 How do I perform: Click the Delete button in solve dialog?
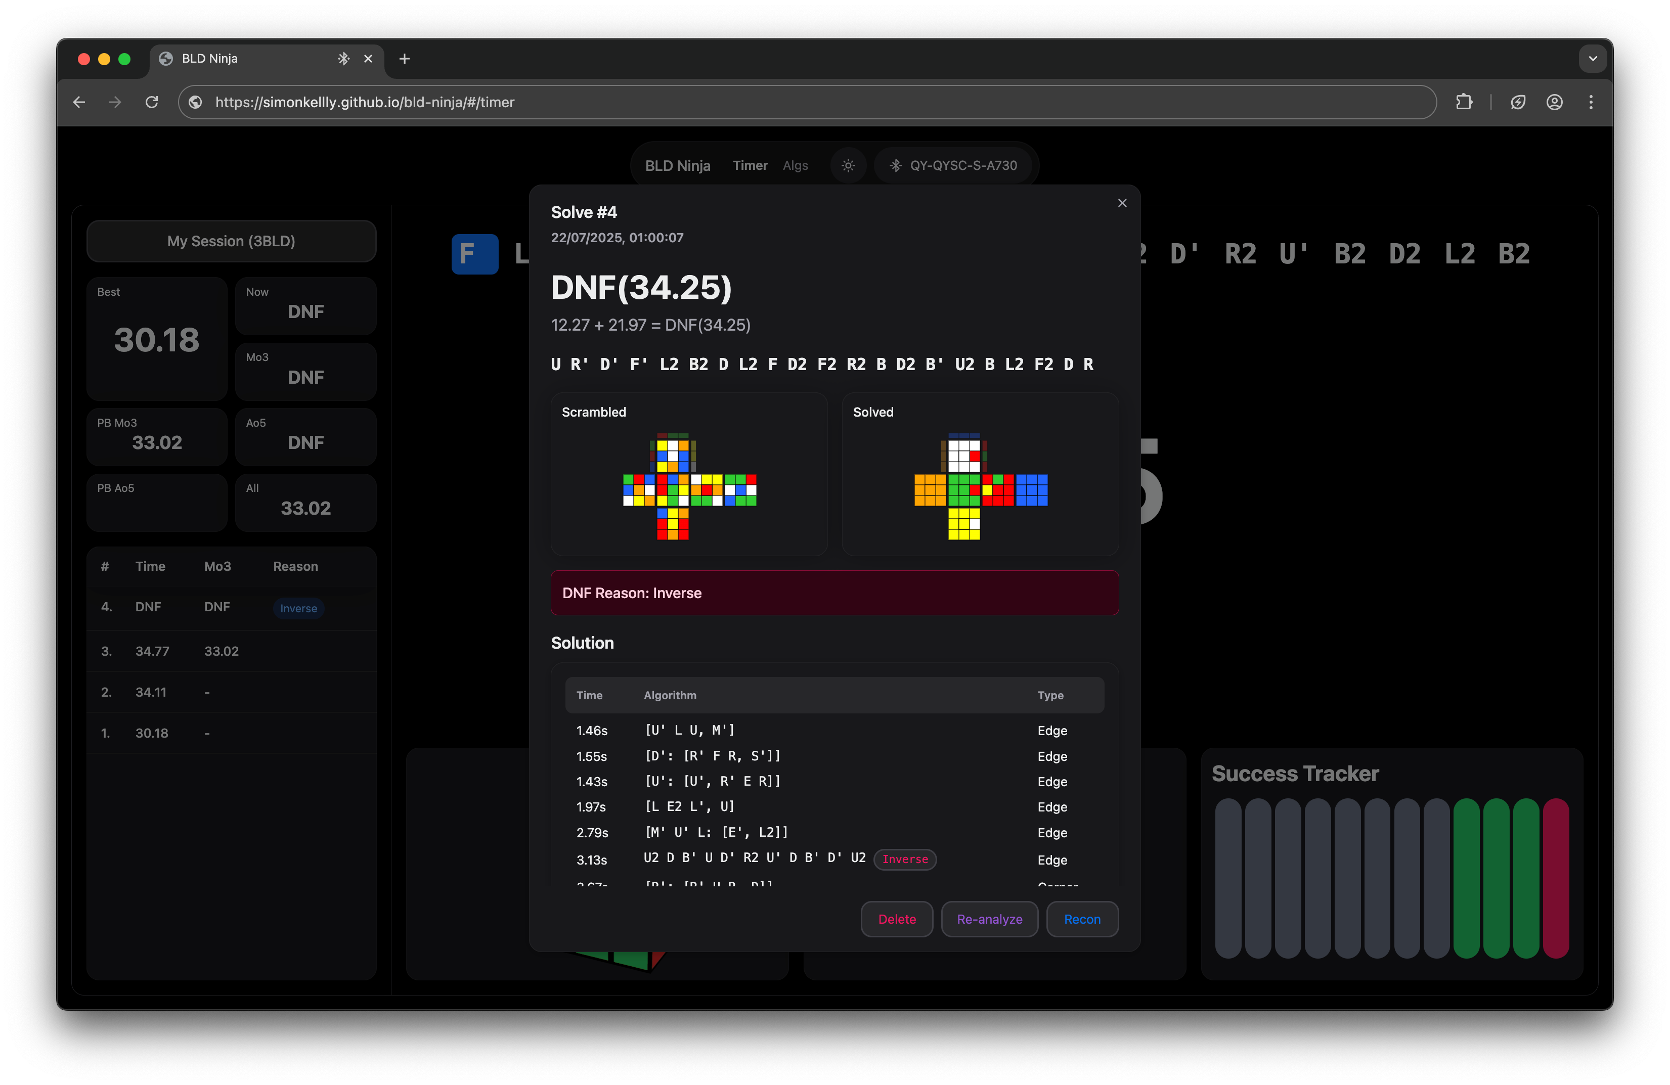tap(897, 919)
